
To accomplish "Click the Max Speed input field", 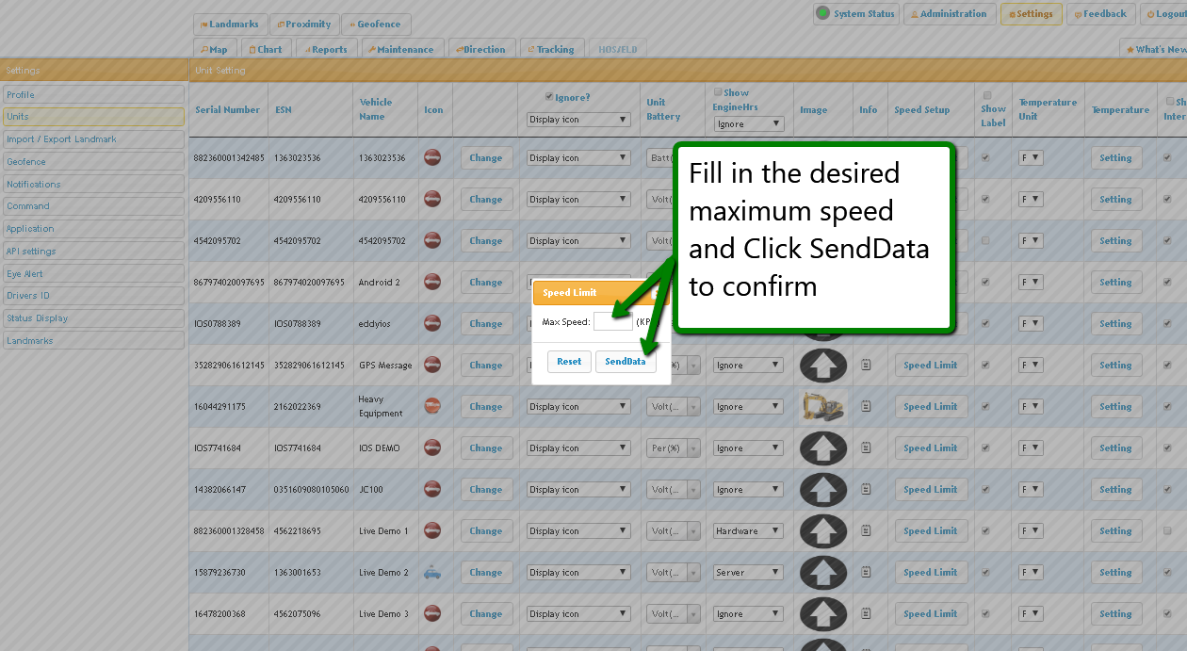I will coord(612,322).
